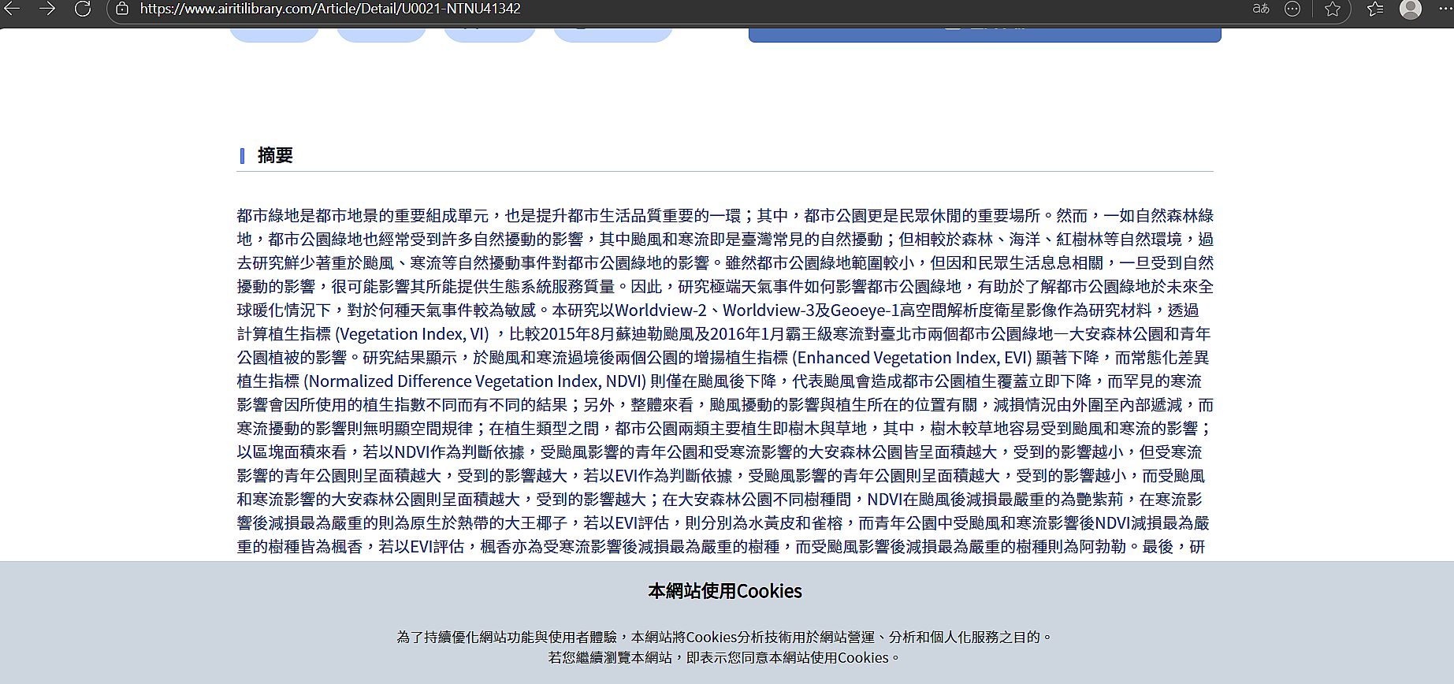The image size is (1454, 684).
Task: Open the user profile avatar
Action: (1410, 9)
